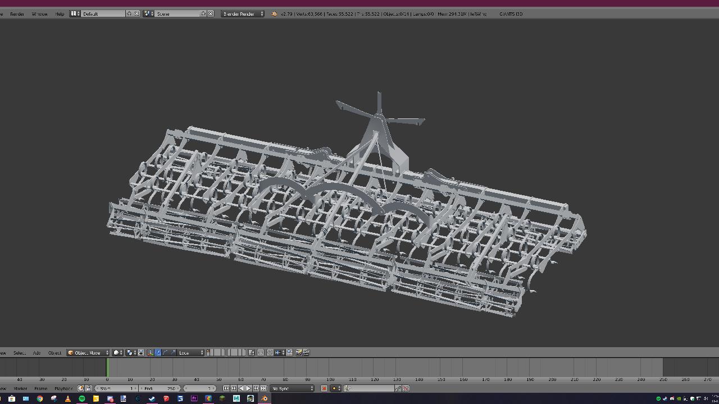Play the animation forward

point(248,388)
